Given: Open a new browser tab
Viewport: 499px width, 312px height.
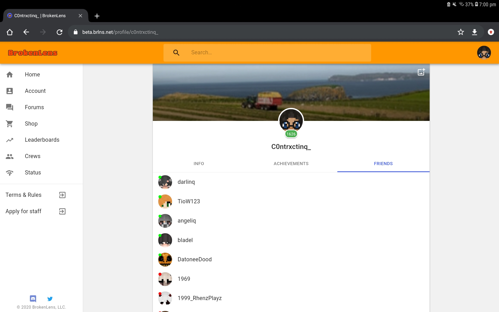Looking at the screenshot, I should point(97,16).
